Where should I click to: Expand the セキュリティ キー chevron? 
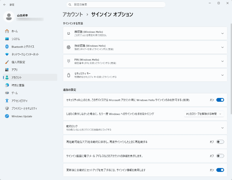click(x=222, y=75)
